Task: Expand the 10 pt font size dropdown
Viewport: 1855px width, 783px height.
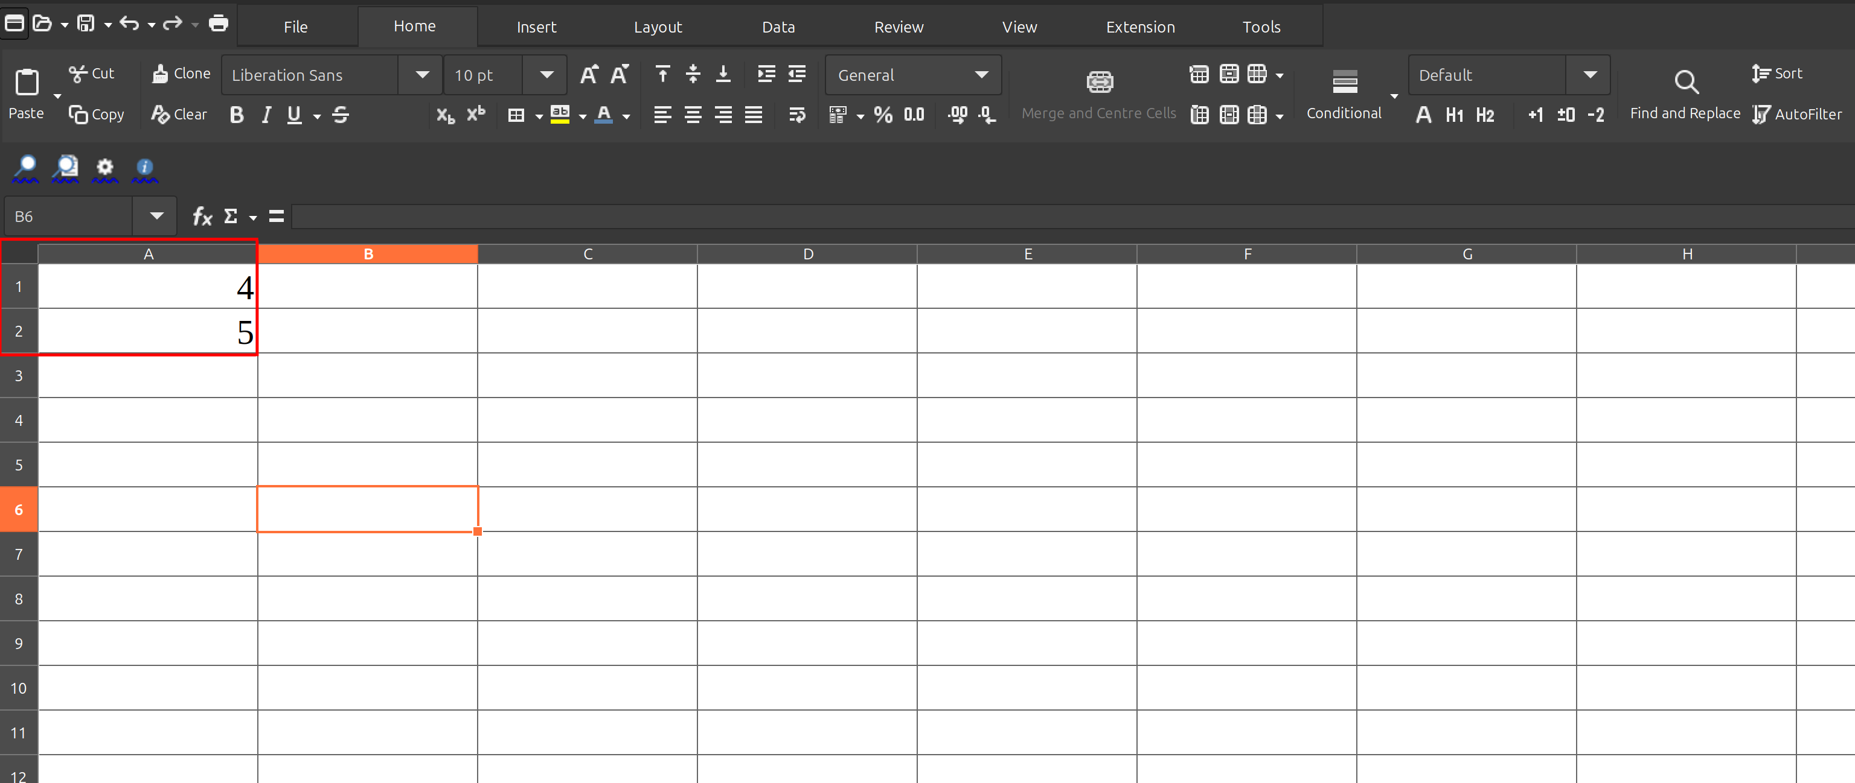Action: (546, 75)
